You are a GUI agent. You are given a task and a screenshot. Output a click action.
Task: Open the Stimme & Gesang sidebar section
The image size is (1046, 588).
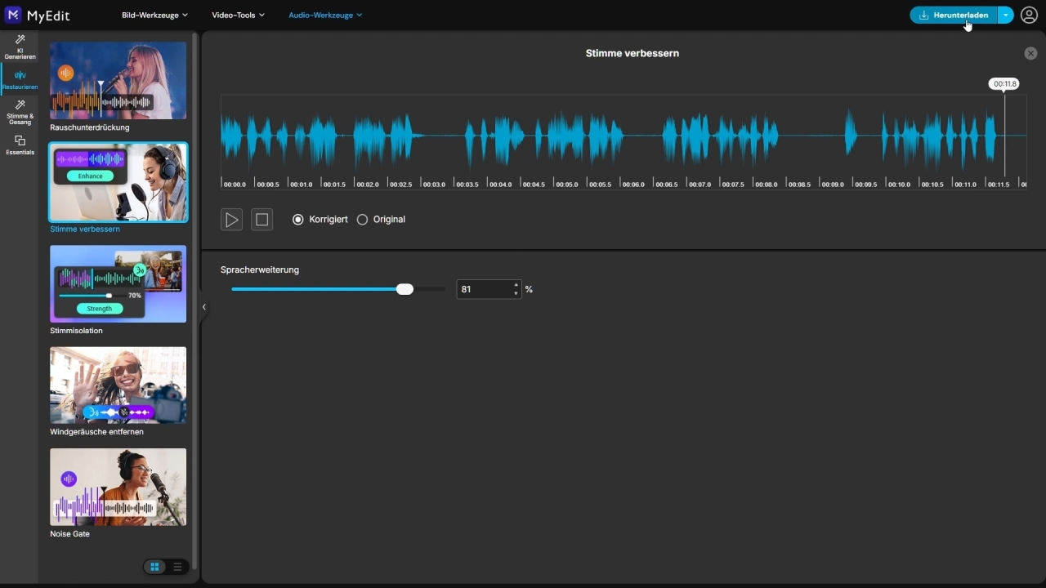pos(20,112)
